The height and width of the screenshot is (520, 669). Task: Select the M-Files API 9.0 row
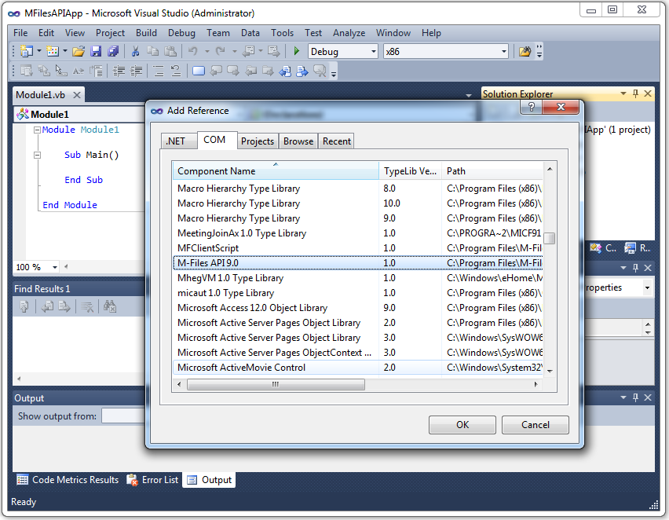pos(358,263)
